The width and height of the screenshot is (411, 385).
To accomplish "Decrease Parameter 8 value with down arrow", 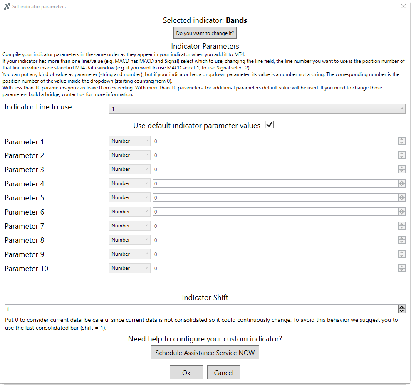I will point(401,242).
